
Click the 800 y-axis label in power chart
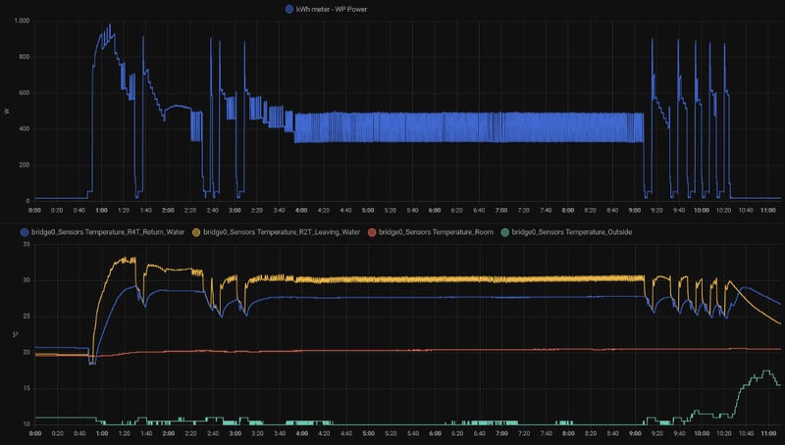pyautogui.click(x=25, y=57)
